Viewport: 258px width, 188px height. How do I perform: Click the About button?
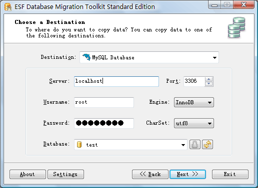(27, 174)
